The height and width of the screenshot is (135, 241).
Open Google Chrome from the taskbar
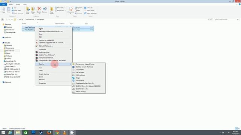[x=57, y=132]
